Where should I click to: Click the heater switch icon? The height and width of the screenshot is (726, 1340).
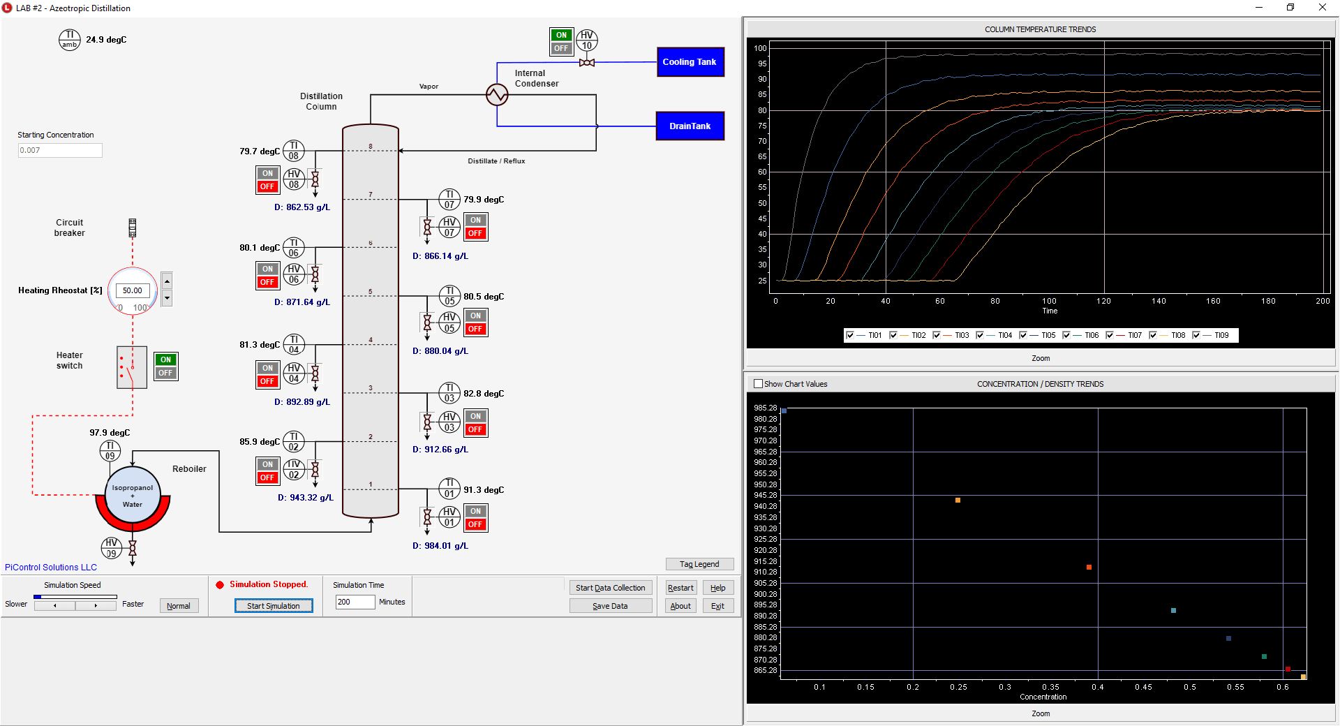131,367
